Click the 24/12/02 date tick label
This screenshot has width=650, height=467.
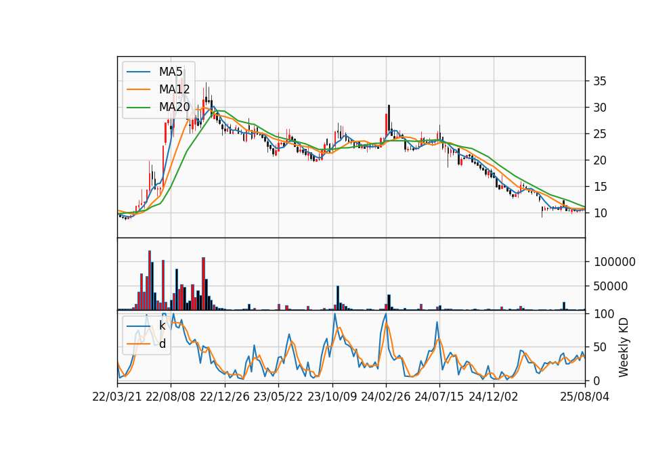(494, 397)
